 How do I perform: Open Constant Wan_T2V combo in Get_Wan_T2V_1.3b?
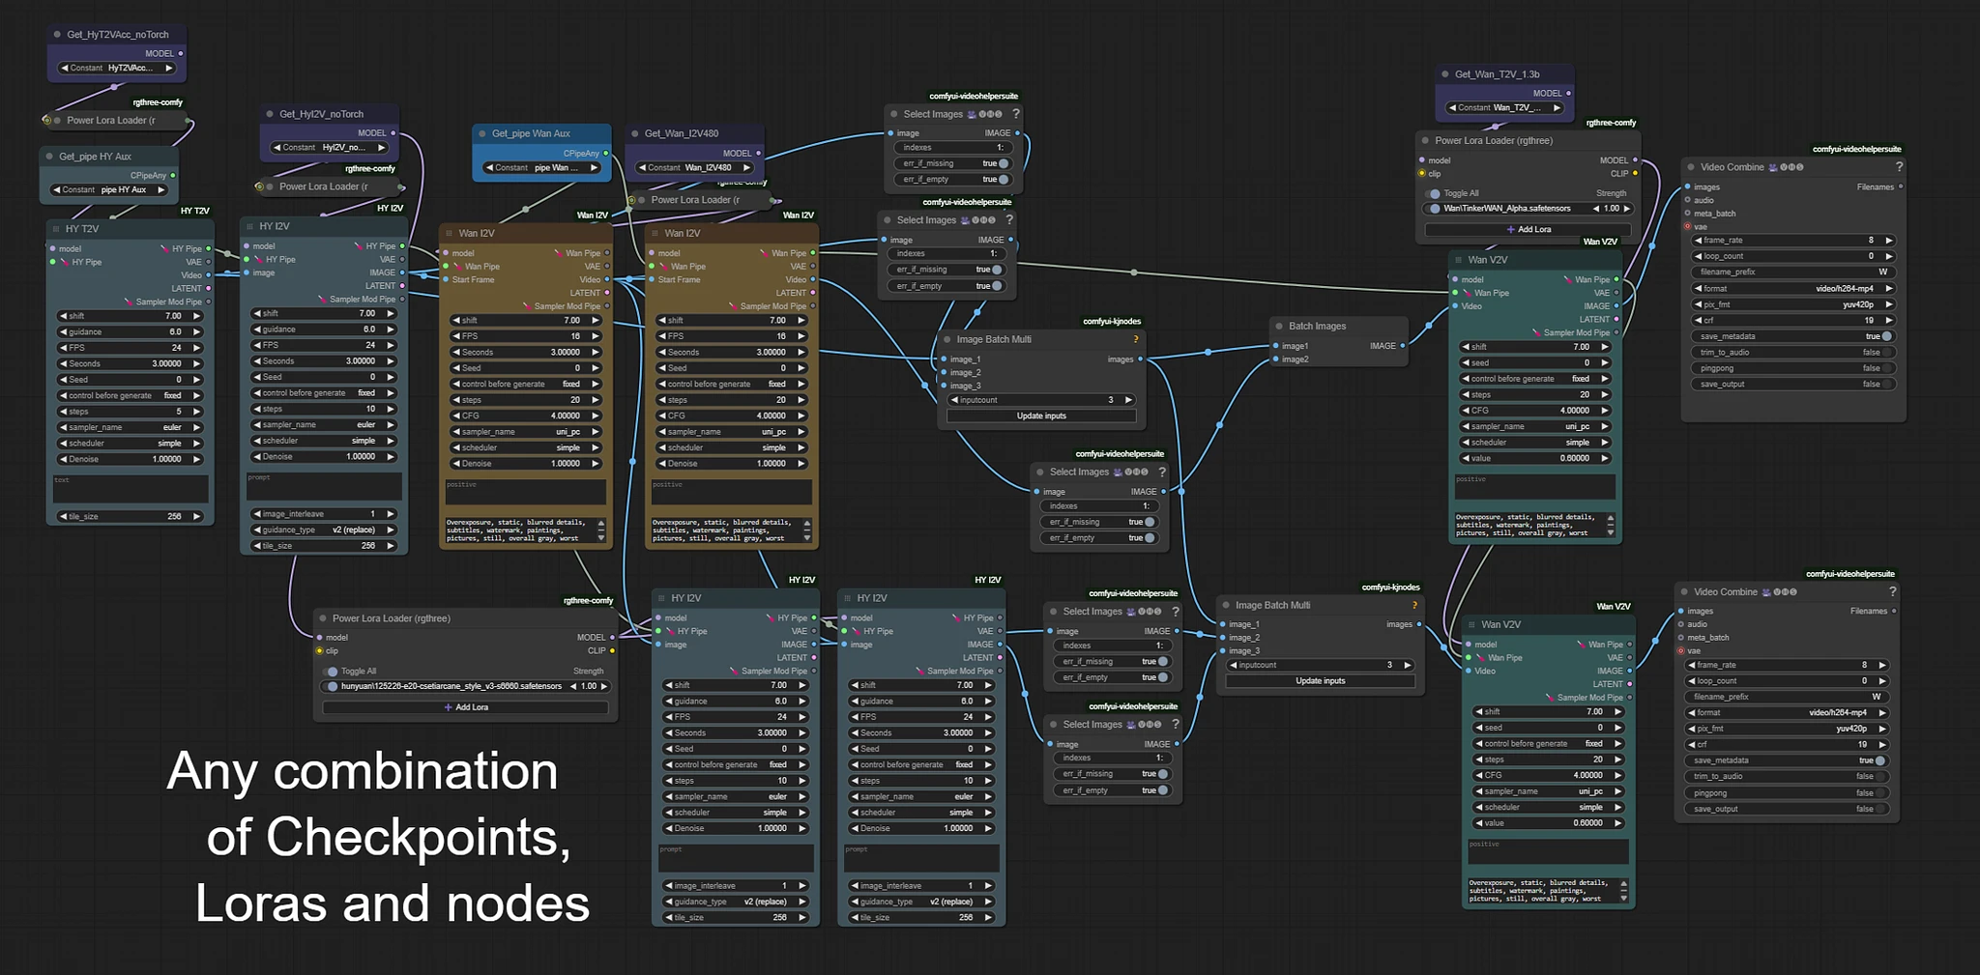[1504, 108]
